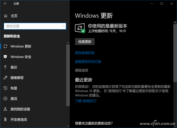Open 更改使用时段 link

(85, 53)
